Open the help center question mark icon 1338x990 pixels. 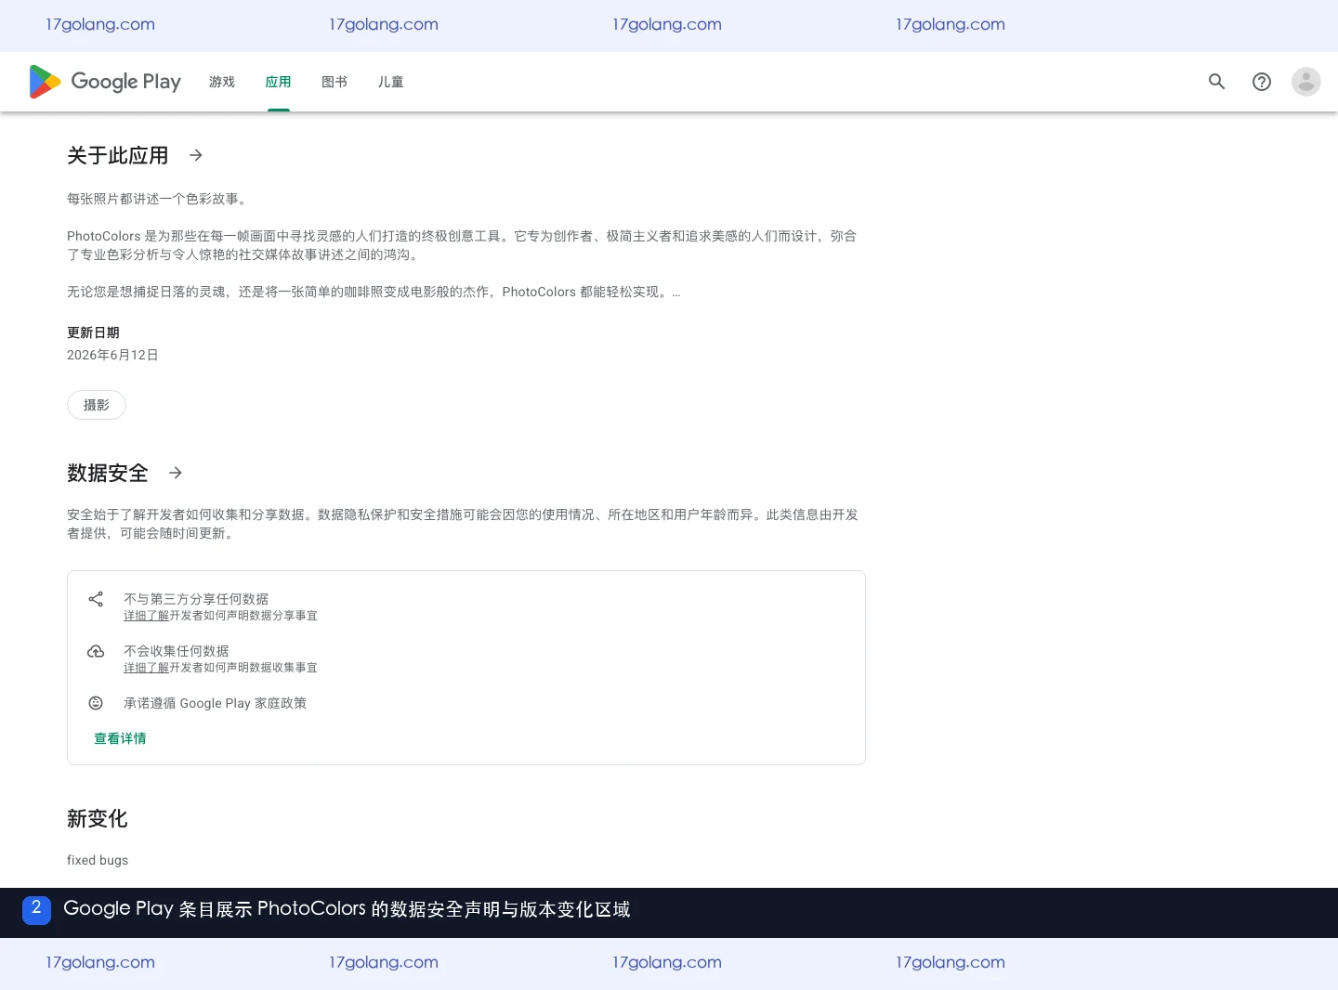click(1262, 82)
